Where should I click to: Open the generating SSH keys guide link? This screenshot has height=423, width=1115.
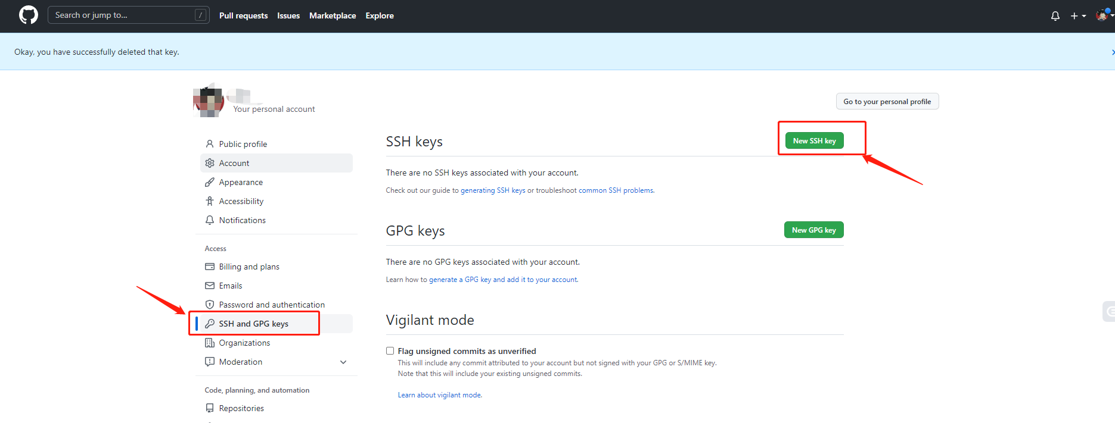click(x=493, y=190)
